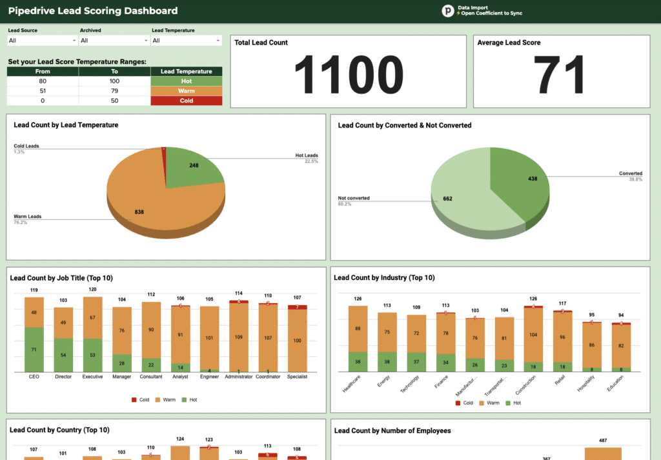Click Warm legend swatch in Job Title chart
Image resolution: width=661 pixels, height=460 pixels.
pyautogui.click(x=158, y=400)
